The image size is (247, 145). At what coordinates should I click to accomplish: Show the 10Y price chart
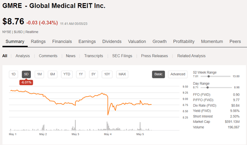click(107, 74)
